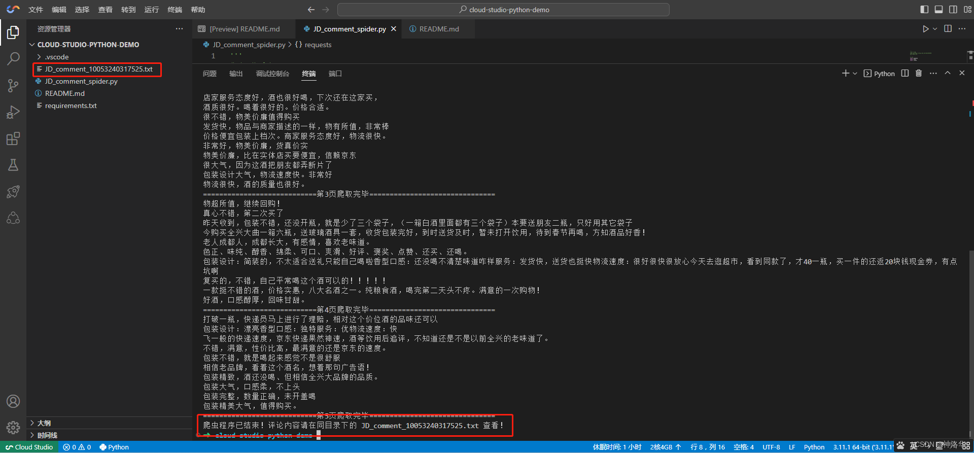Expand the 大纲 section

point(109,423)
